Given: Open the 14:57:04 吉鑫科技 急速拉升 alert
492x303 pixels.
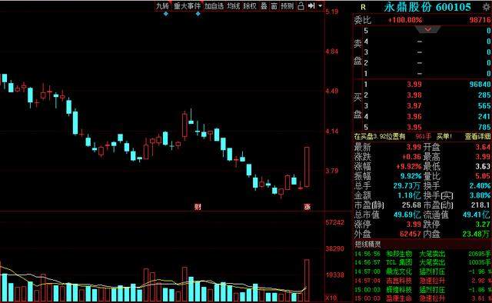Looking at the screenshot, I should pos(422,281).
